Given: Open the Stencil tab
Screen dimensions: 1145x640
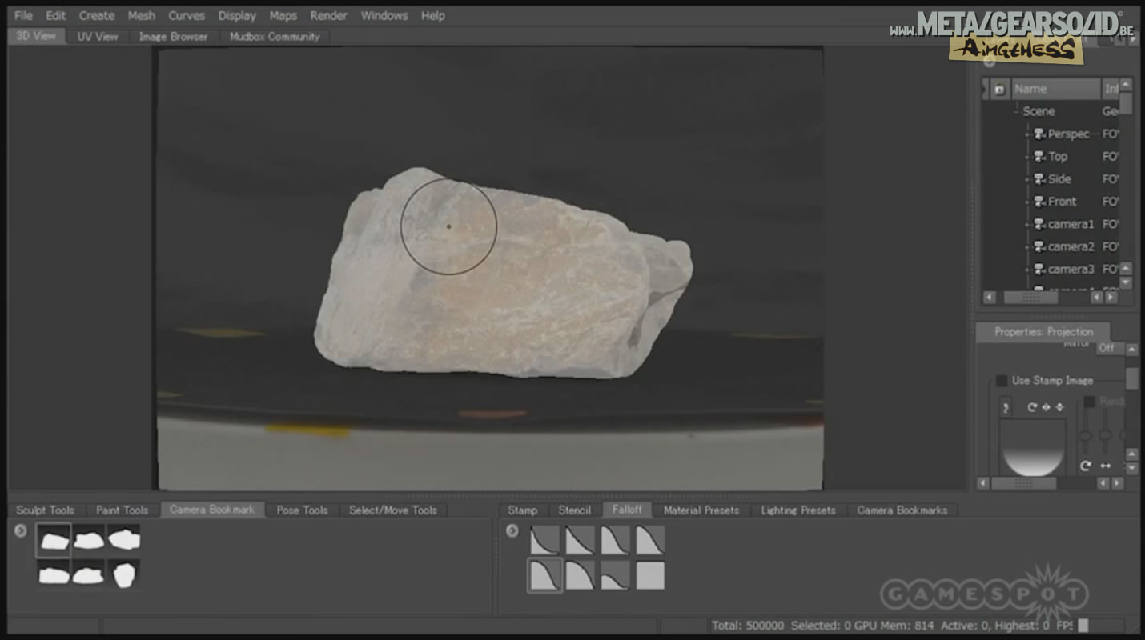Looking at the screenshot, I should 574,510.
